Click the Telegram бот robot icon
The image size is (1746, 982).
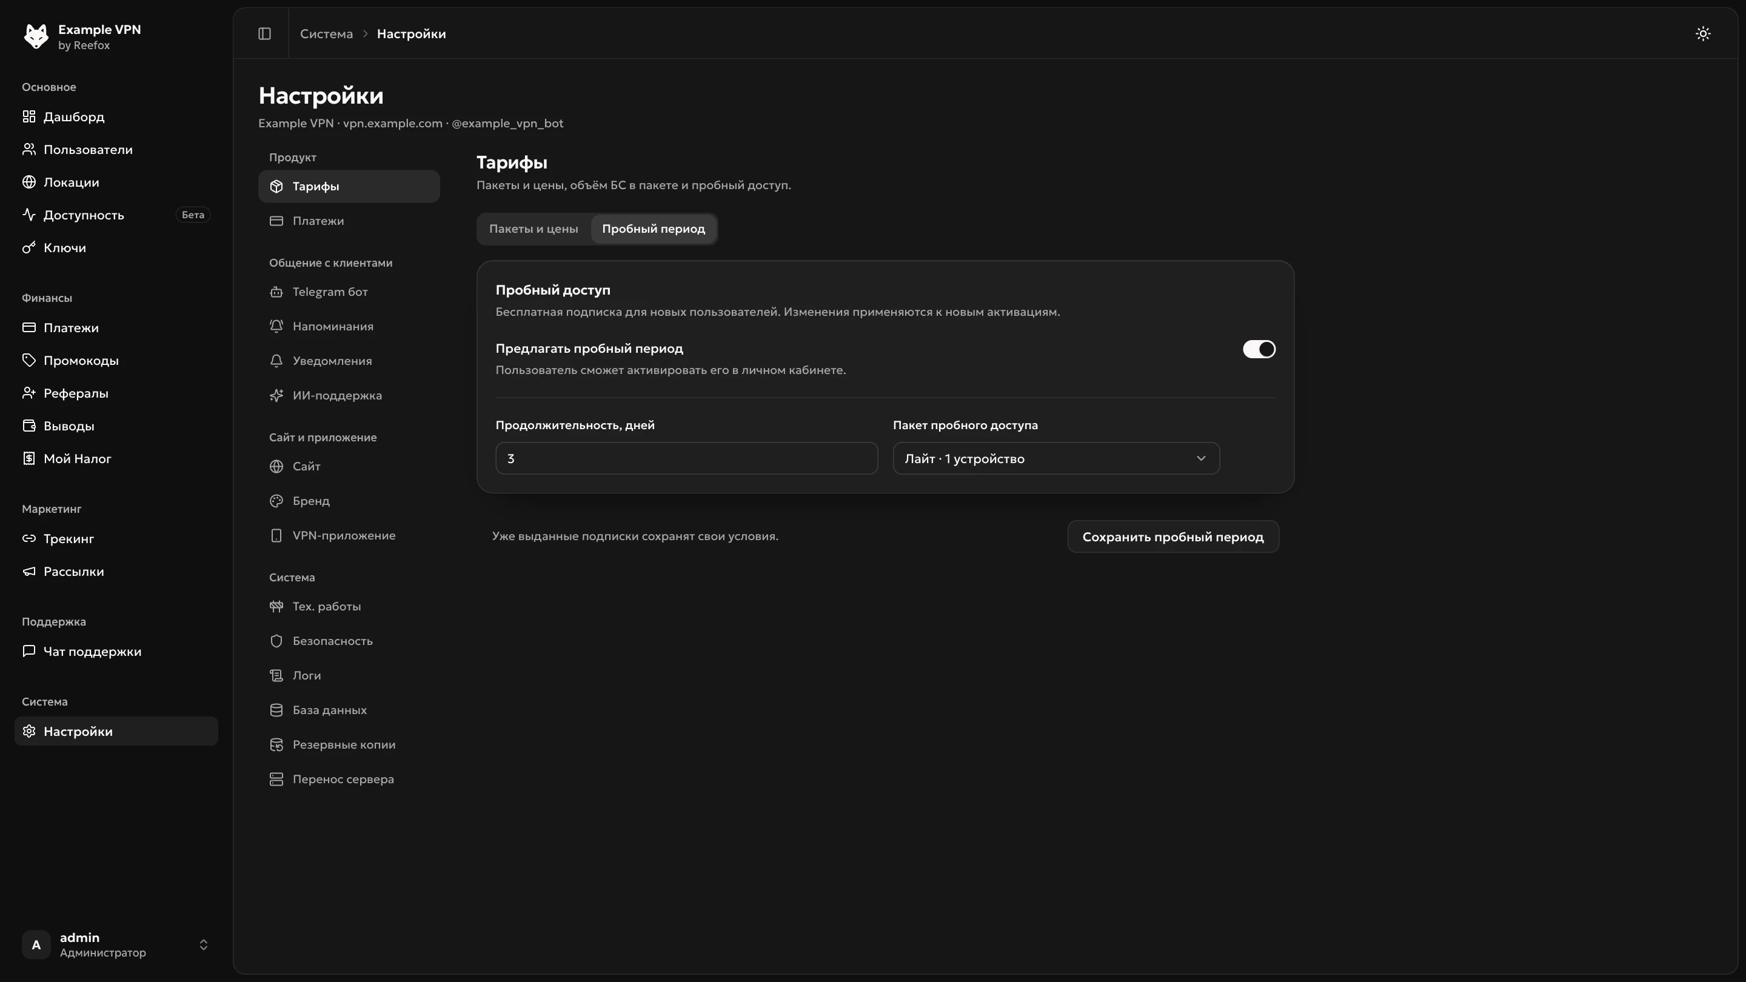coord(276,292)
